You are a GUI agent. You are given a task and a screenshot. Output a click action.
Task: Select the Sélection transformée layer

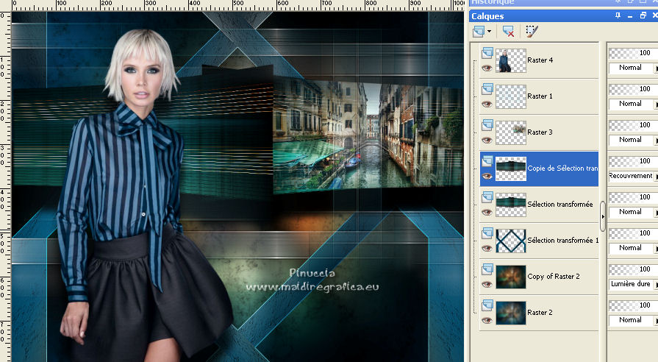coord(559,205)
